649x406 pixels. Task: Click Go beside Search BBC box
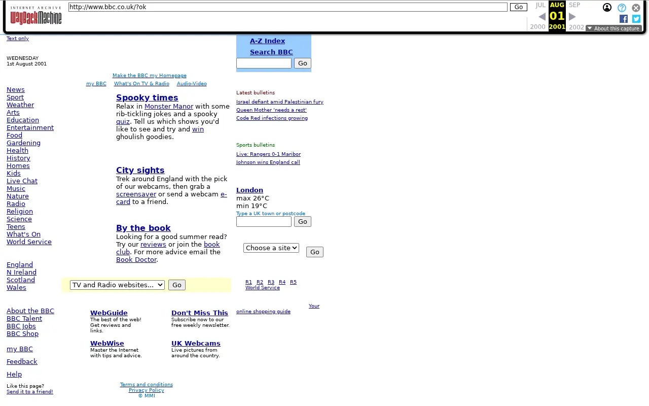[303, 63]
